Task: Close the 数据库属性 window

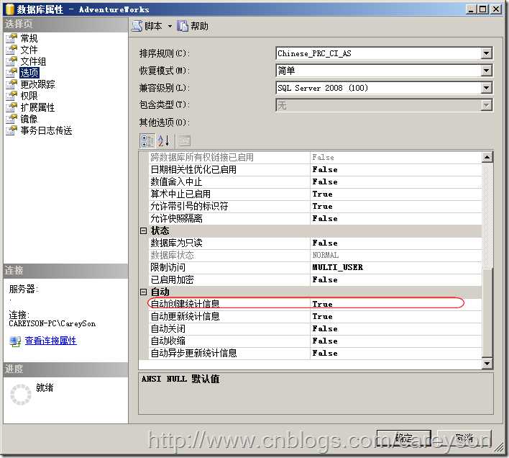Action: coord(496,9)
